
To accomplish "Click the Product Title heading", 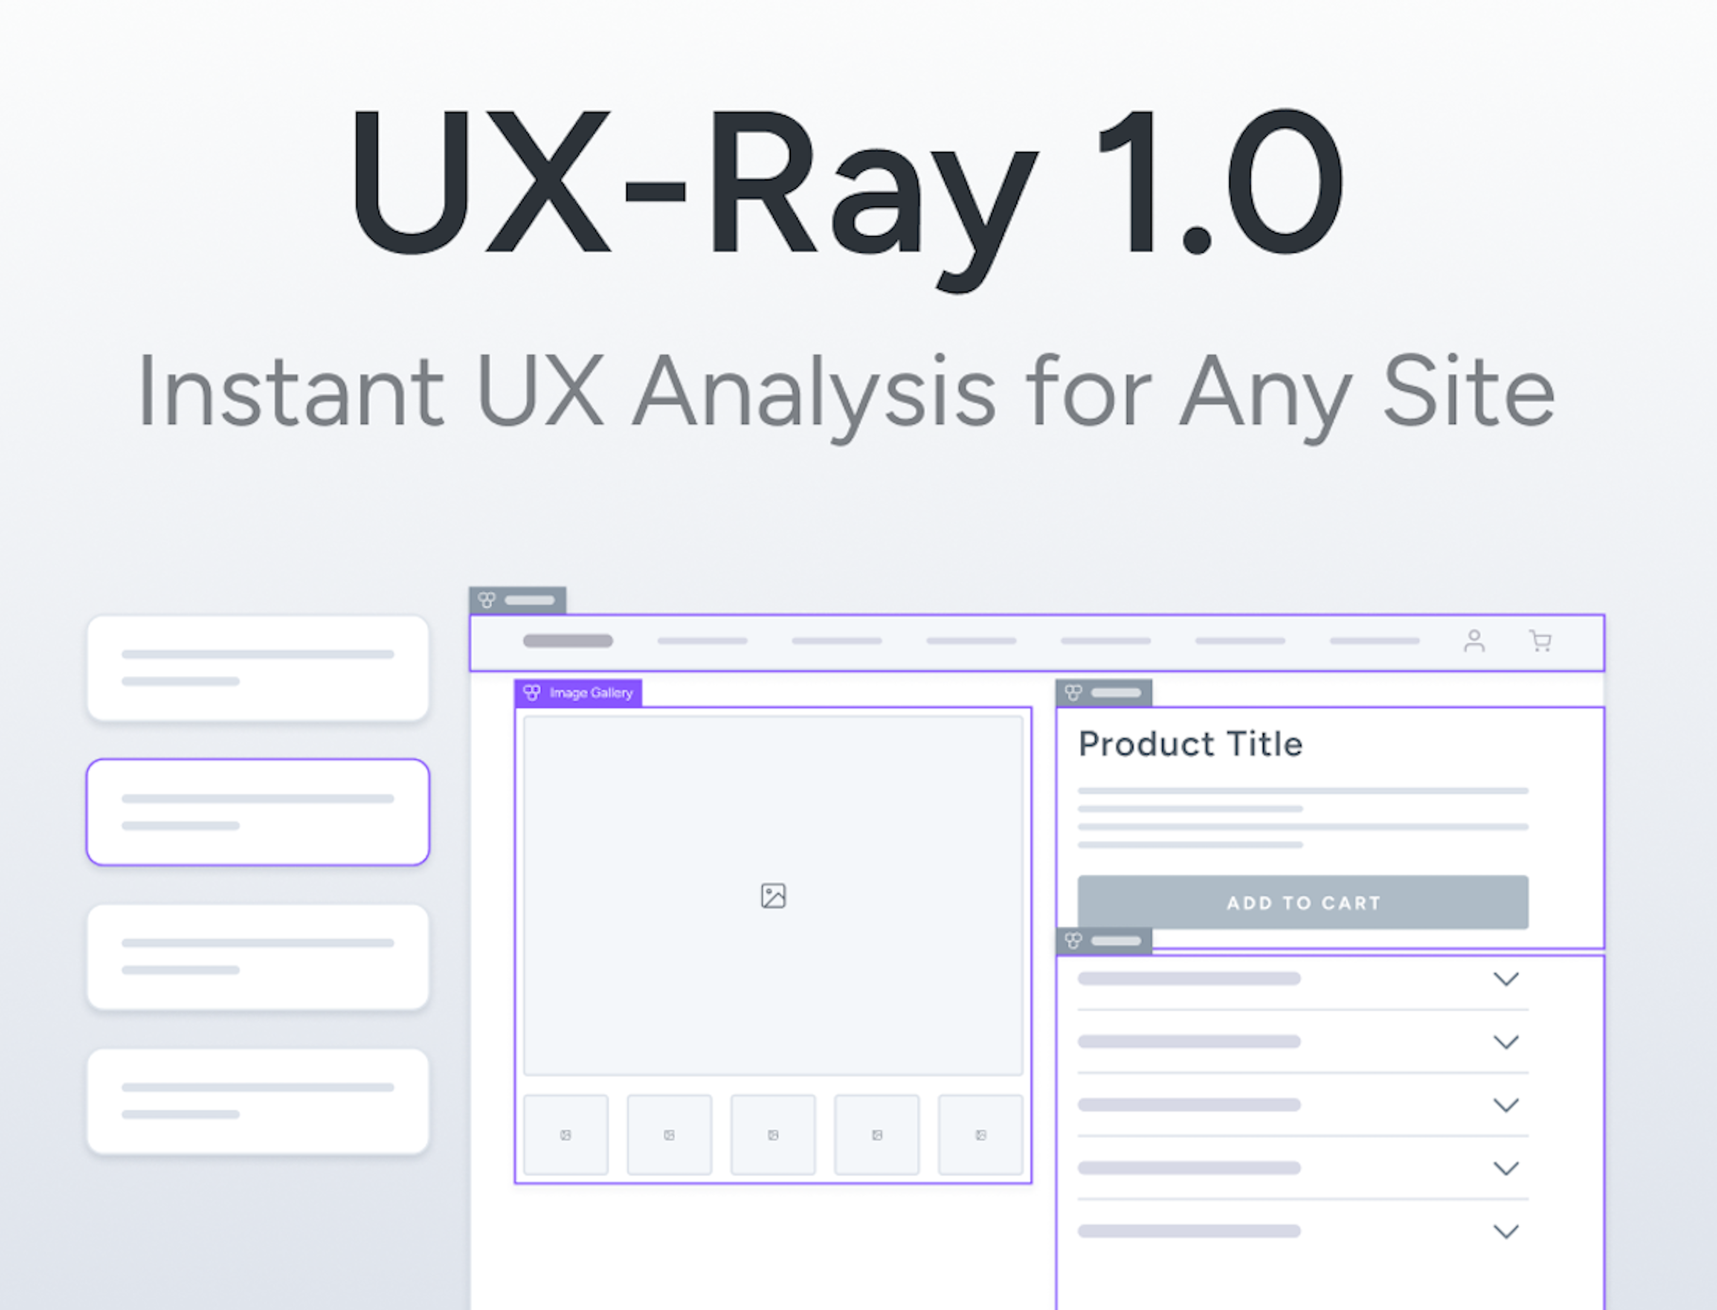I will (x=1190, y=744).
